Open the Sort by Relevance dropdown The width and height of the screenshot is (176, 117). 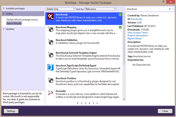click(x=100, y=9)
